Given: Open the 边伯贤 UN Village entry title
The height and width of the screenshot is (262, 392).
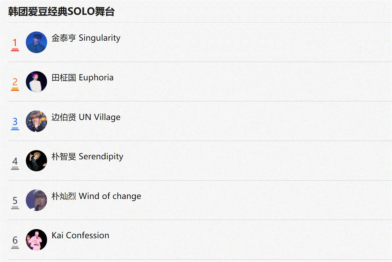Looking at the screenshot, I should click(86, 117).
